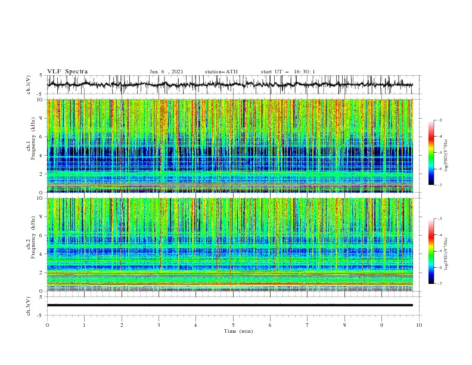This screenshot has height=365, width=472.
Task: Click the "1" minute tick on the time axis
Action: coord(84,325)
